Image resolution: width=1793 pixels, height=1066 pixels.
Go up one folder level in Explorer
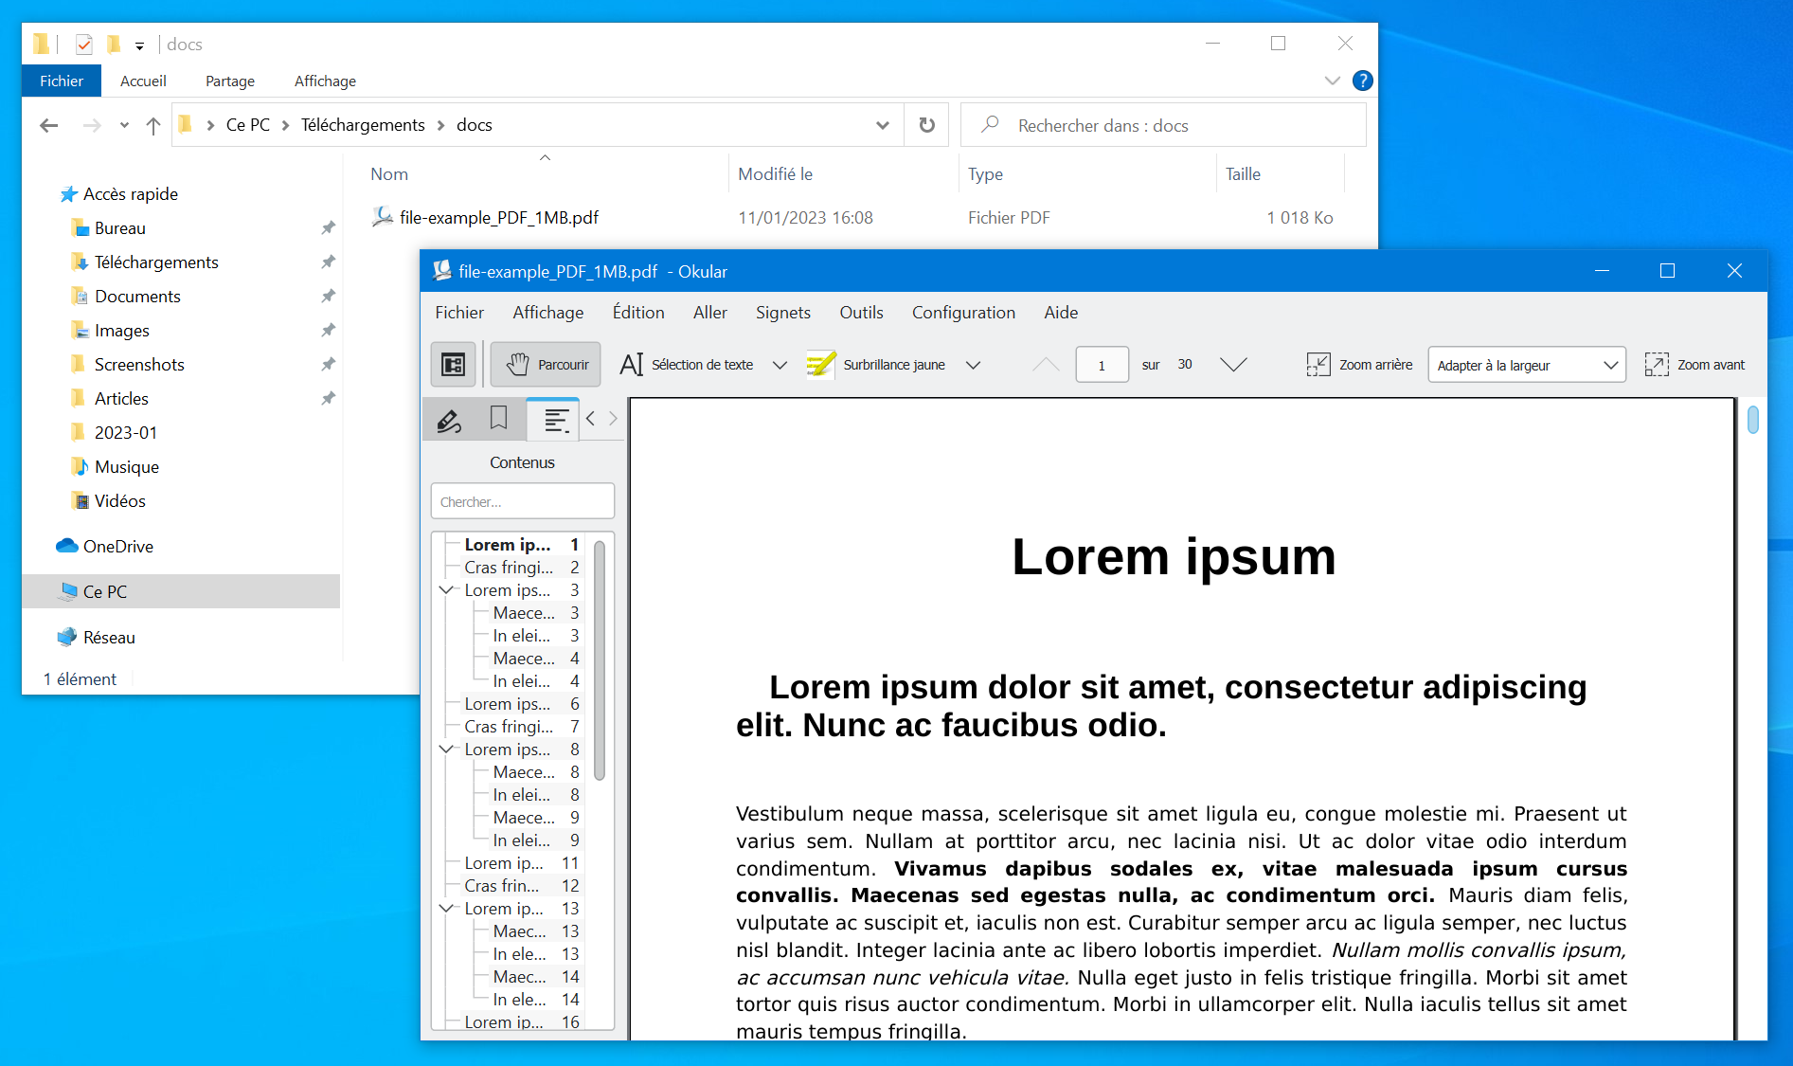point(153,125)
